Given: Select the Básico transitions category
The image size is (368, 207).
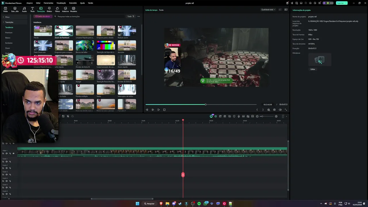Looking at the screenshot, I should (x=7, y=38).
